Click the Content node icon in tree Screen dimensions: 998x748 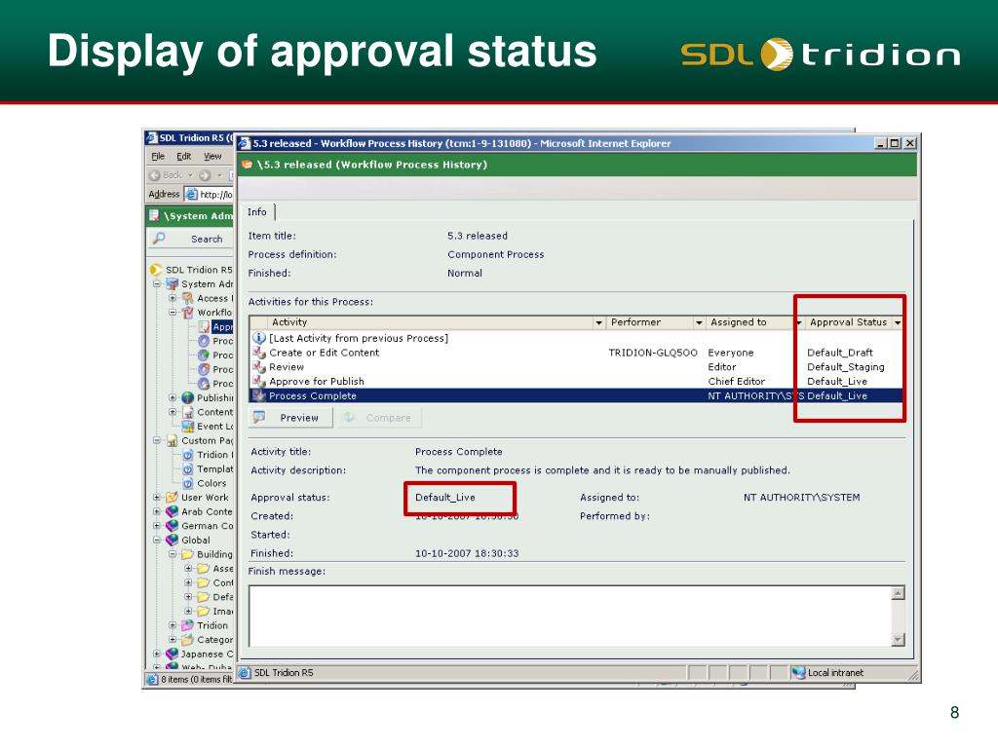click(188, 412)
